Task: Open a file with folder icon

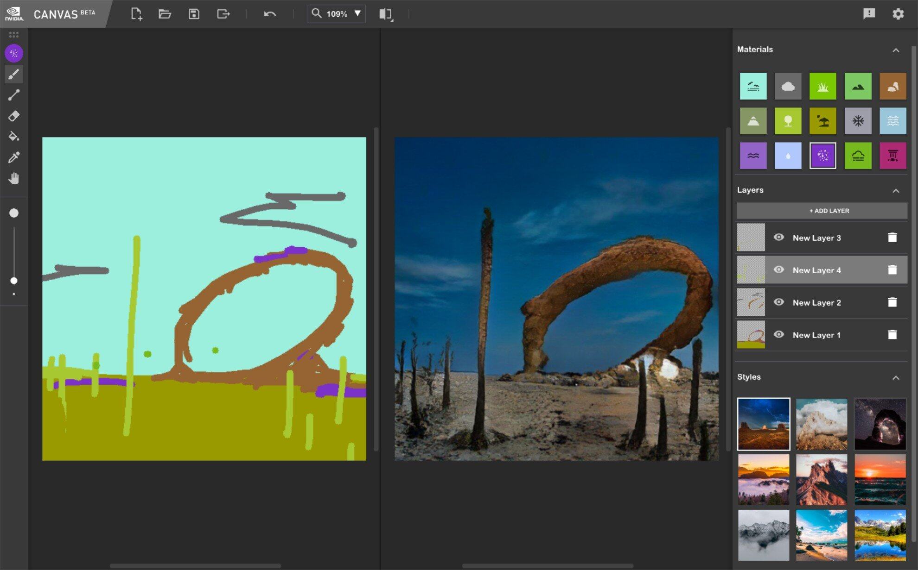Action: (165, 14)
